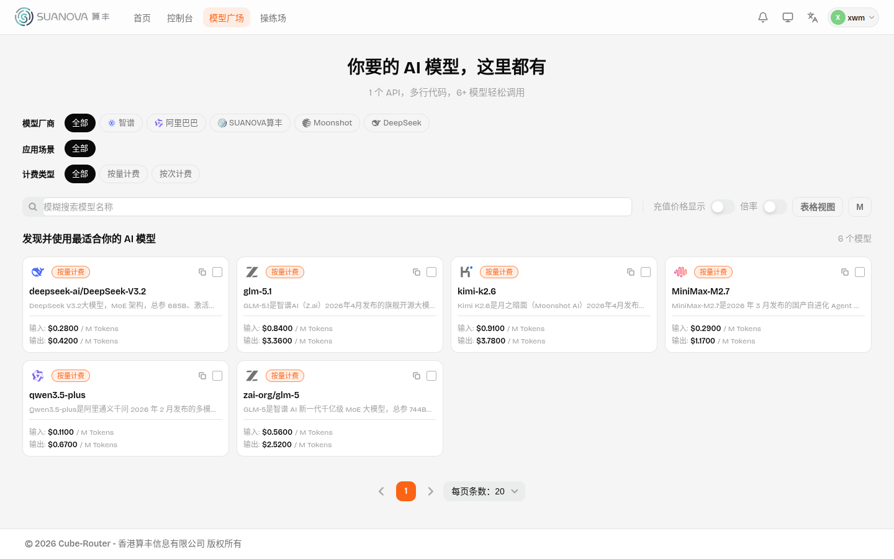Filter vendors by 智谱
Viewport: 894px width, 559px height.
click(121, 123)
